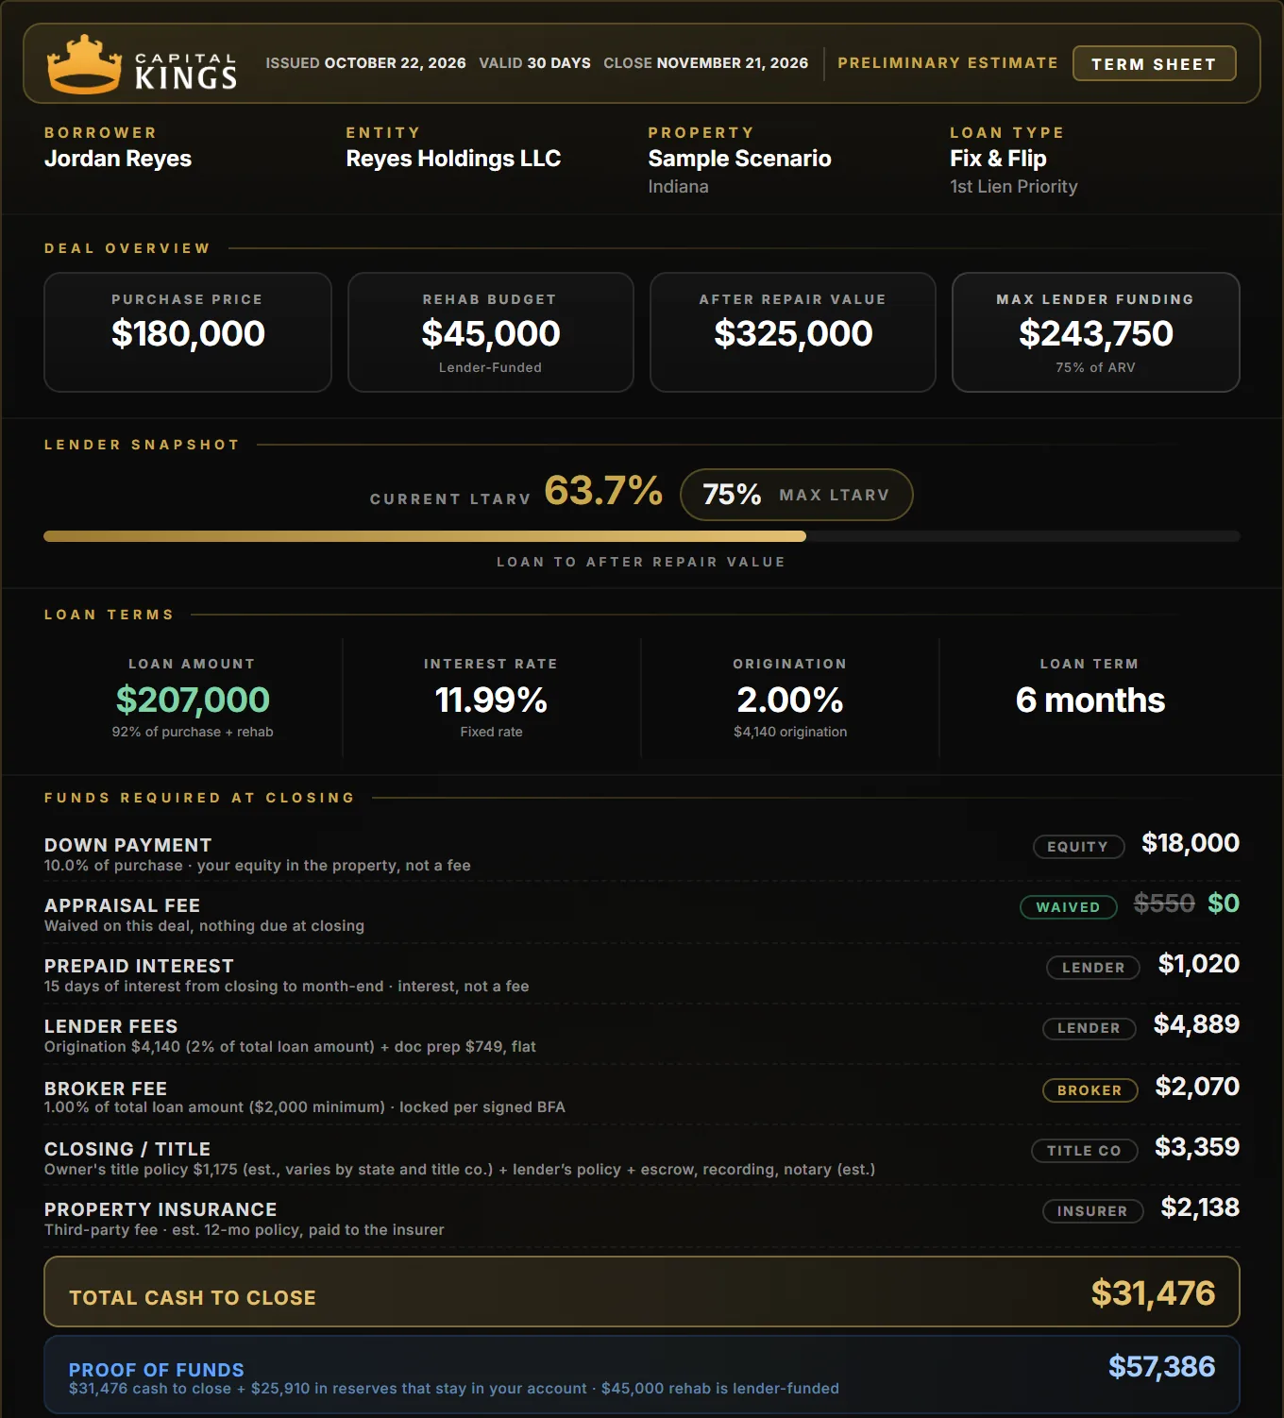Click the TITLE CO tag on Closing / Title

(1084, 1151)
